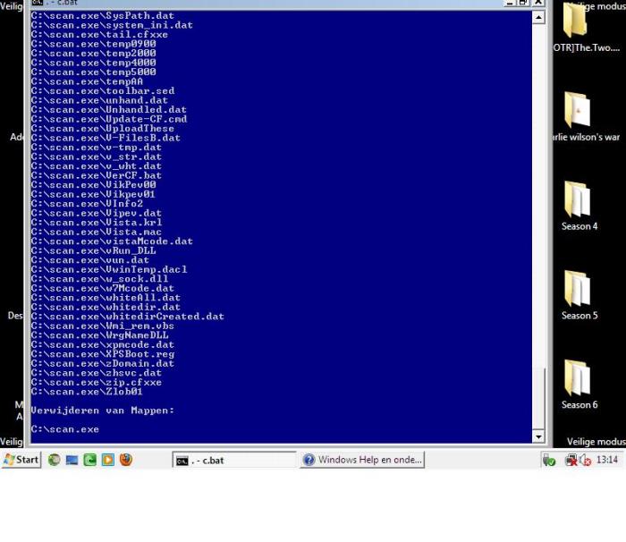This screenshot has height=542, width=626.
Task: Switch to the c.bat taskbar button
Action: pyautogui.click(x=234, y=460)
